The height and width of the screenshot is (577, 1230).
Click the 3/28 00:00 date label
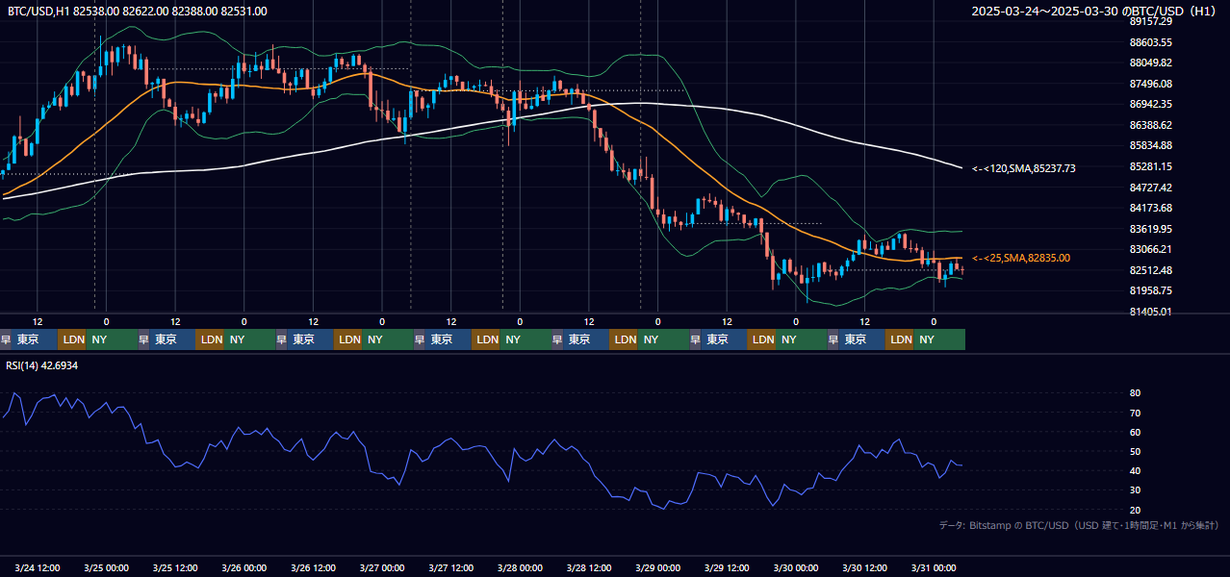click(521, 567)
